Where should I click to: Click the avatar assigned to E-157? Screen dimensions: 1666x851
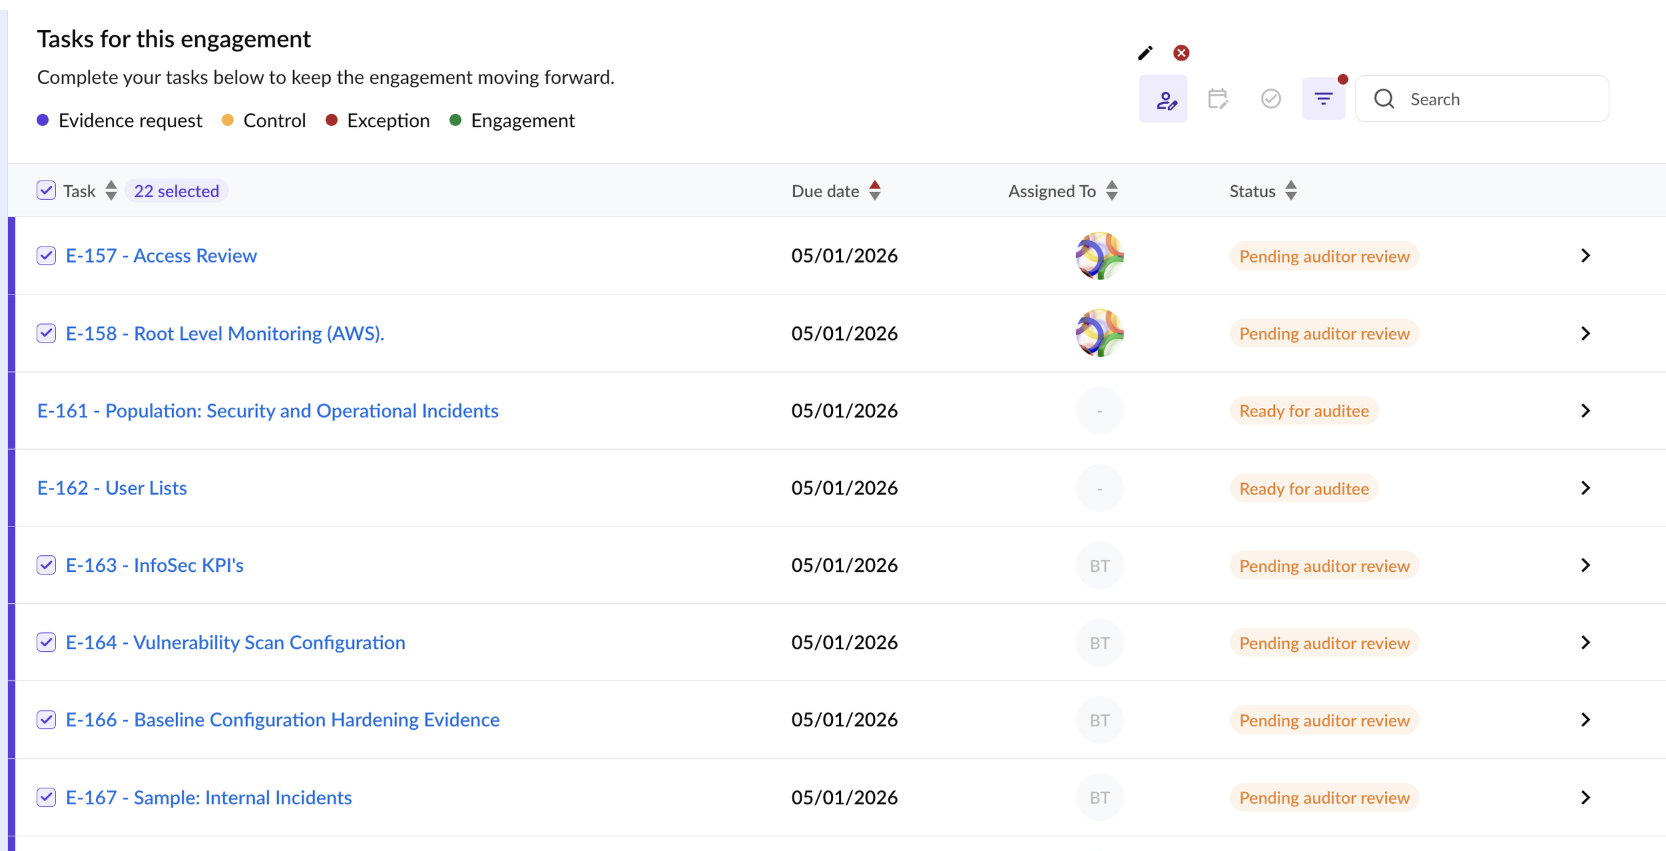click(1100, 256)
